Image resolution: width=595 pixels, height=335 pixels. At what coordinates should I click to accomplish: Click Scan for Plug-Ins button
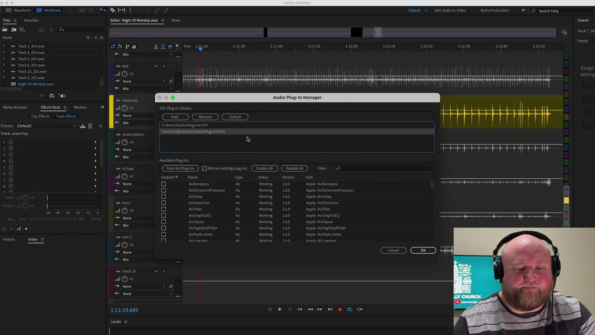(180, 168)
